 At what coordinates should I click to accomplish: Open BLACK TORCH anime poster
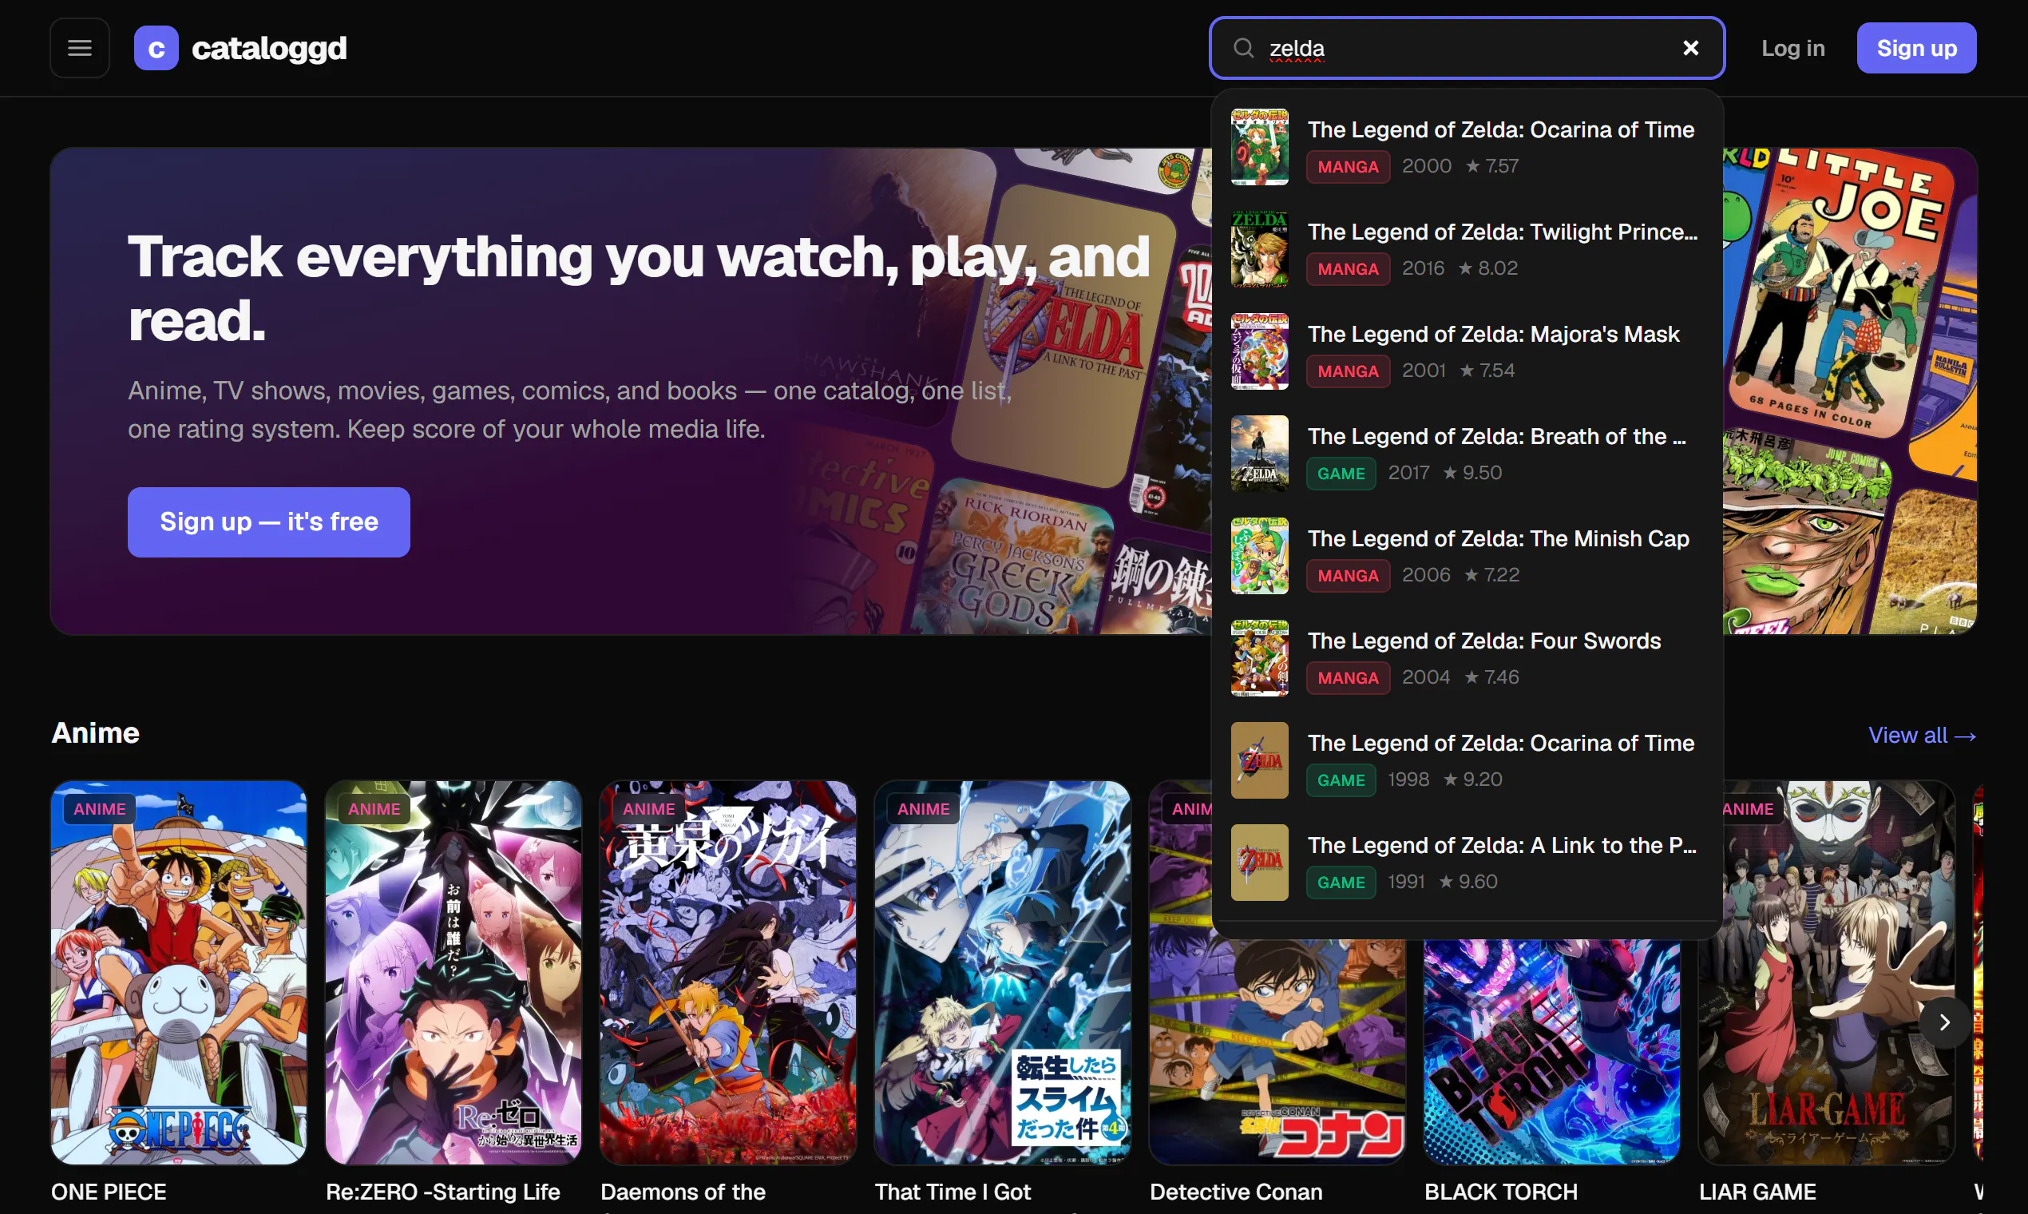(x=1552, y=1052)
